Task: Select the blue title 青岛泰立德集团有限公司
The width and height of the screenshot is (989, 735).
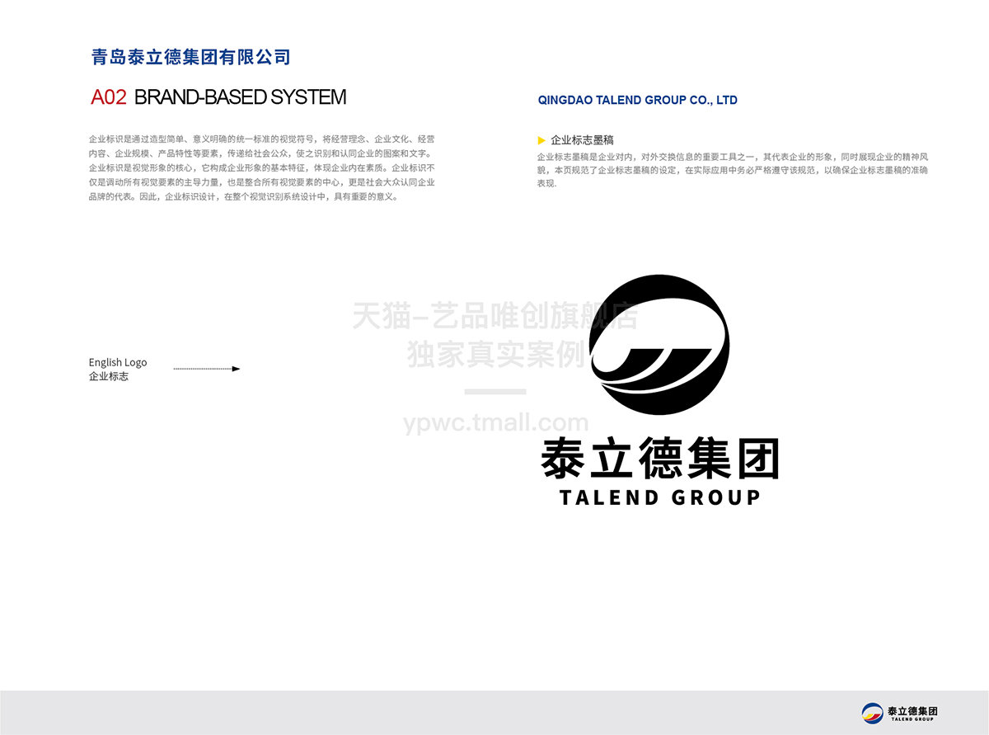Action: [x=190, y=57]
